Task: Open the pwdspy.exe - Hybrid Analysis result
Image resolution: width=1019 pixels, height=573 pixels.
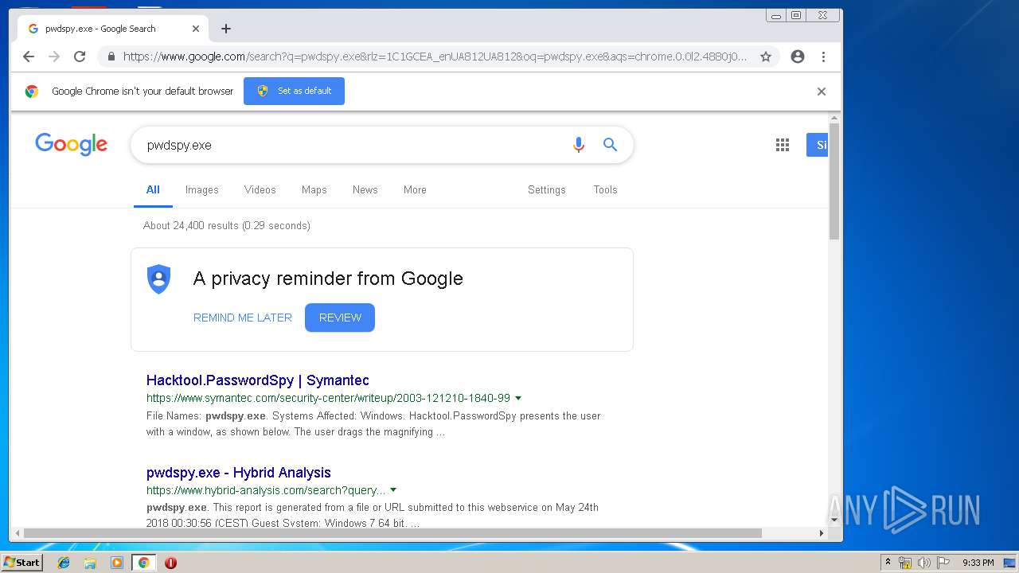Action: point(238,473)
